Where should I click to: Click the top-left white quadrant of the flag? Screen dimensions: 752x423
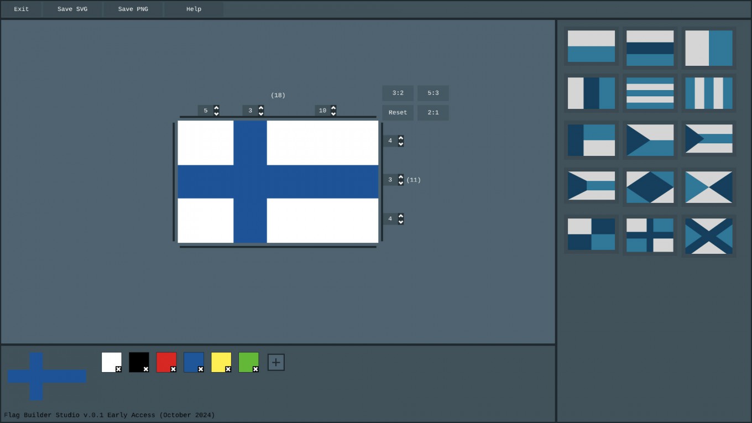tap(206, 143)
